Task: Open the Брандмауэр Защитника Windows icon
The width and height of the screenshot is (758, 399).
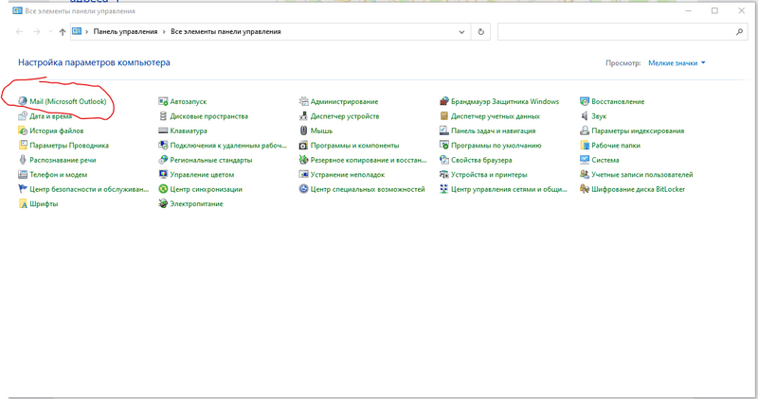Action: pyautogui.click(x=444, y=101)
